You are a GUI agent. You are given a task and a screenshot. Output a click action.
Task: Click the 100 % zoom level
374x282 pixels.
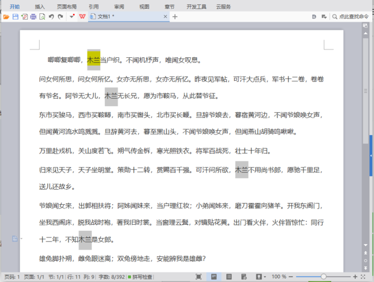[279, 277]
